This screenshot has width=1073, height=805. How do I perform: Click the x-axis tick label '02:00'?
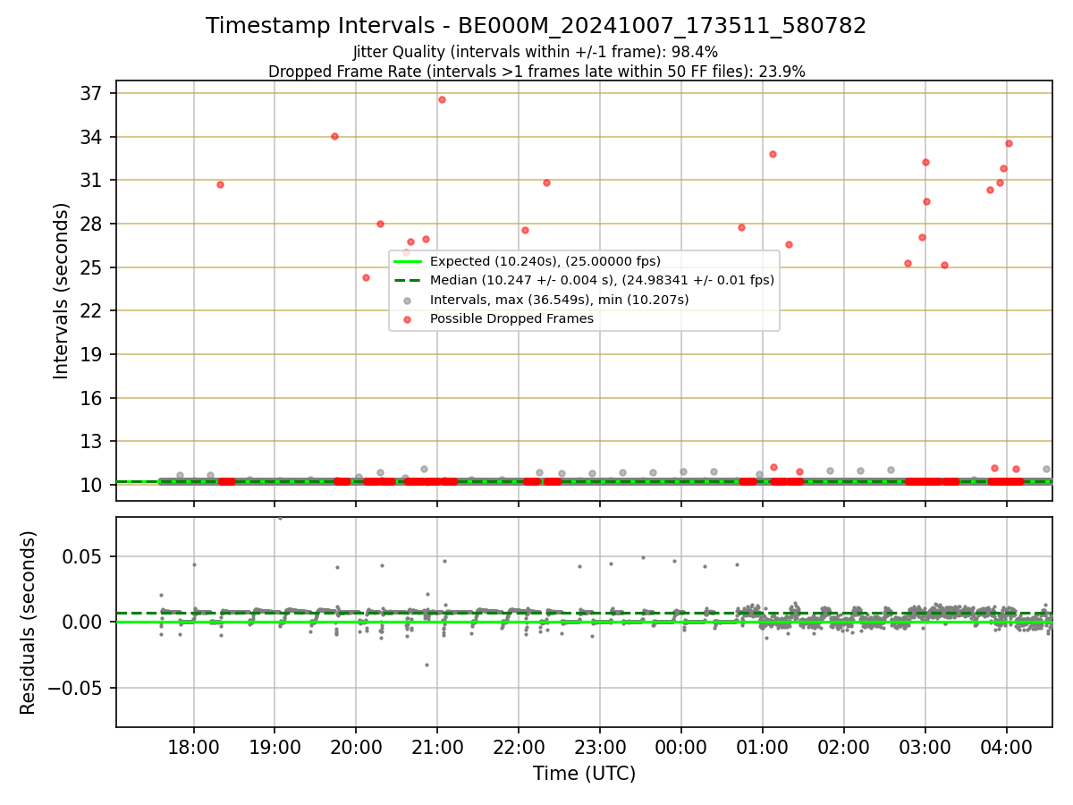(x=844, y=746)
